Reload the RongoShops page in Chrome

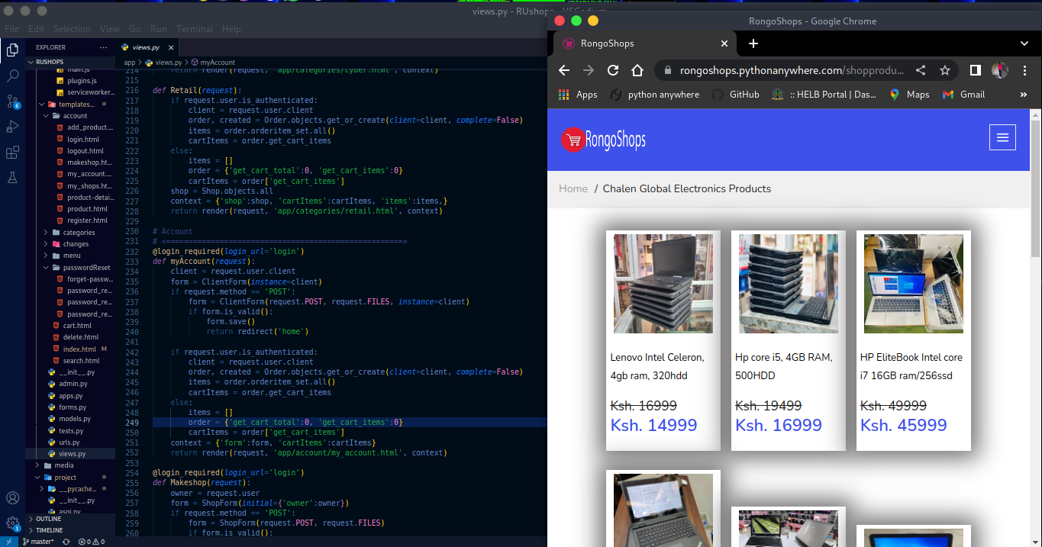613,70
